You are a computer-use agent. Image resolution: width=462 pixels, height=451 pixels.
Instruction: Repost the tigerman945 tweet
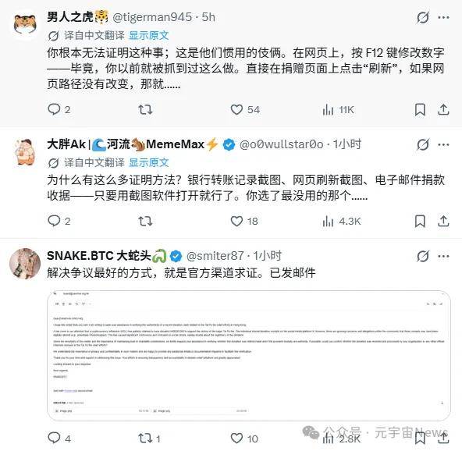(145, 109)
